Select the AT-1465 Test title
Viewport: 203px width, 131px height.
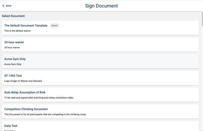(13, 76)
